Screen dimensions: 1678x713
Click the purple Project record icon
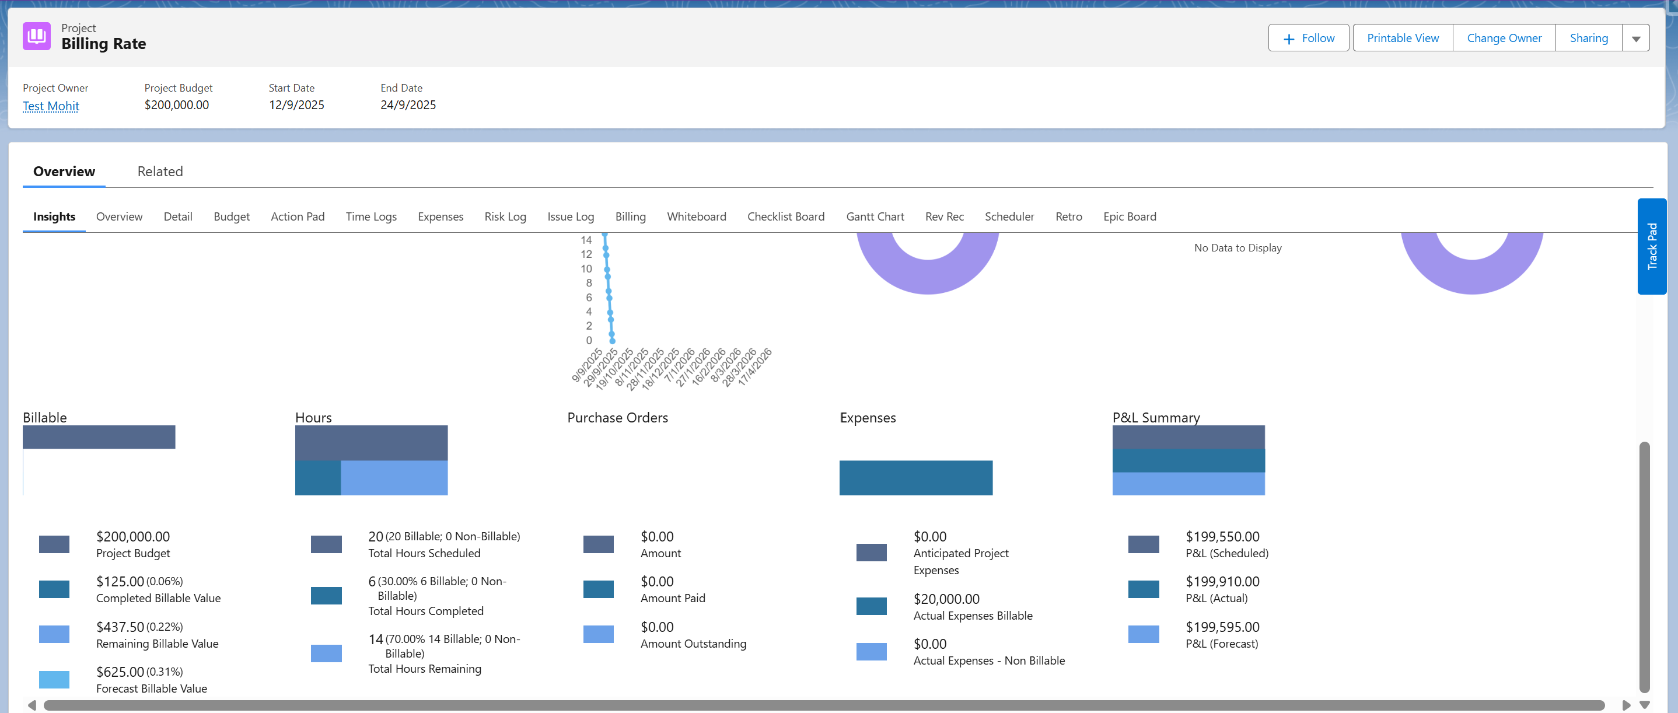pyautogui.click(x=37, y=36)
